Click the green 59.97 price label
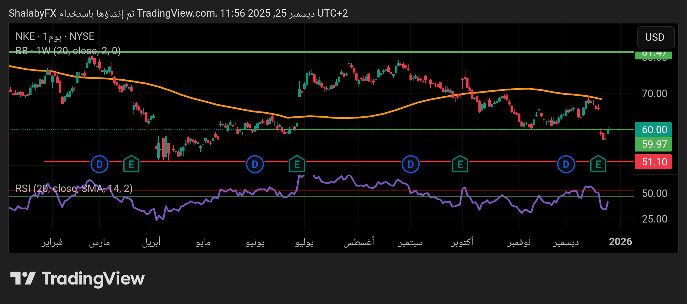This screenshot has width=687, height=304. pyautogui.click(x=653, y=144)
